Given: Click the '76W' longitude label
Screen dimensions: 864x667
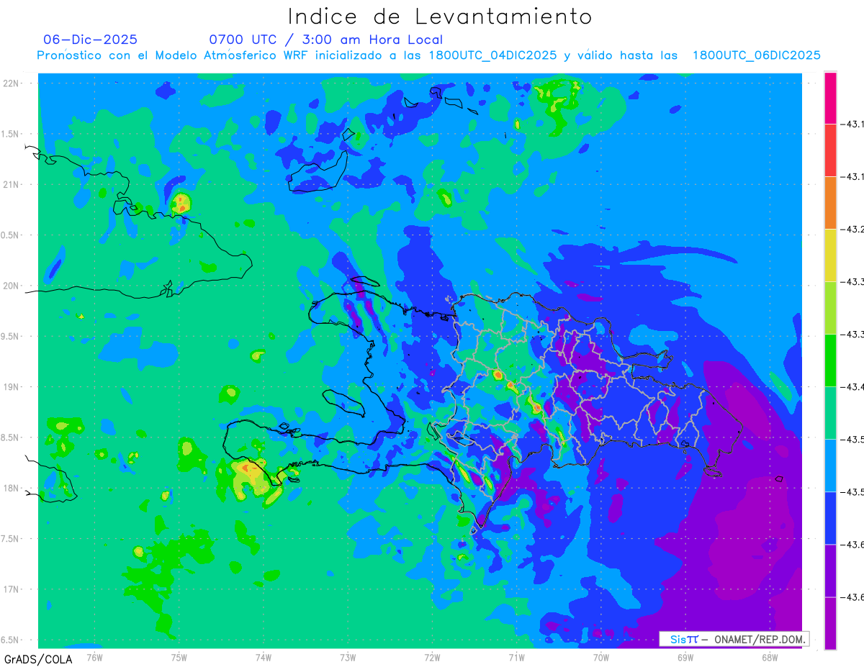Looking at the screenshot, I should coord(94,657).
